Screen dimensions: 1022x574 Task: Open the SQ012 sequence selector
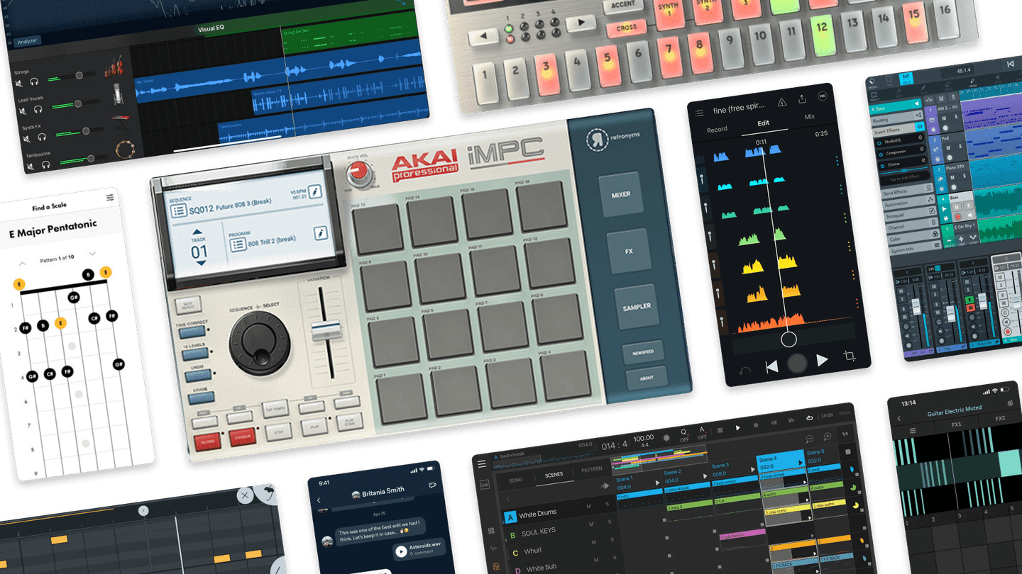tap(179, 209)
